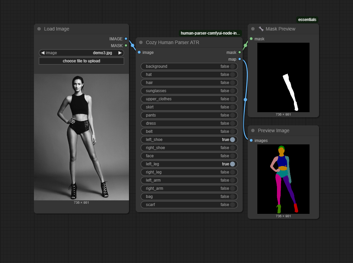Click the map output port on parser node

pyautogui.click(x=240, y=59)
